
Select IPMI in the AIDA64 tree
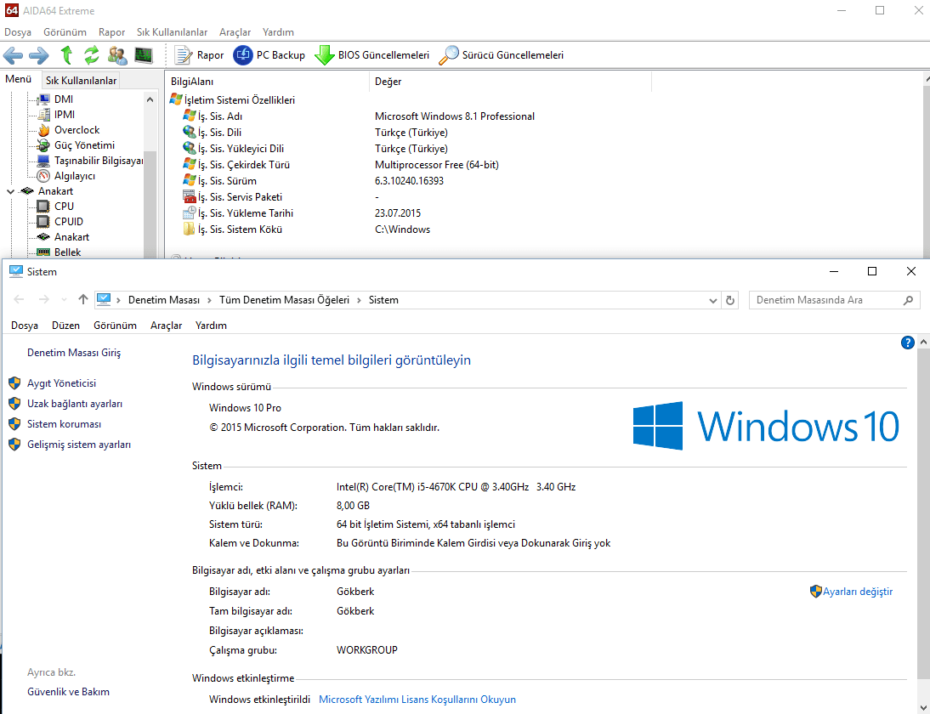[64, 115]
